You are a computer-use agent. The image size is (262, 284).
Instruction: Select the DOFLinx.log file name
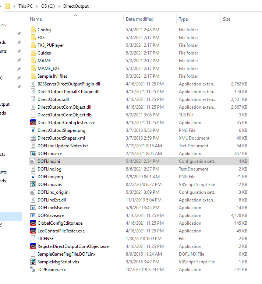pos(49,169)
